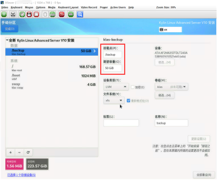Click the 系统 section label
218x180 pixels.
[14, 61]
